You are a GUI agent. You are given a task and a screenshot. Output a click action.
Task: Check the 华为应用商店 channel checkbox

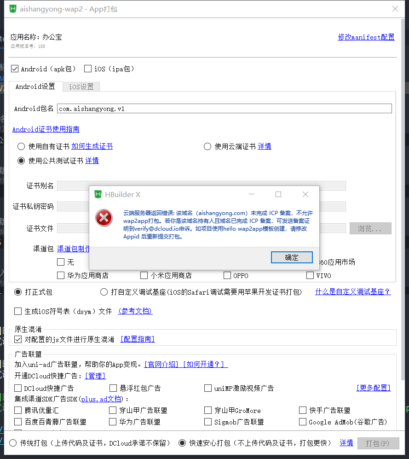point(61,275)
